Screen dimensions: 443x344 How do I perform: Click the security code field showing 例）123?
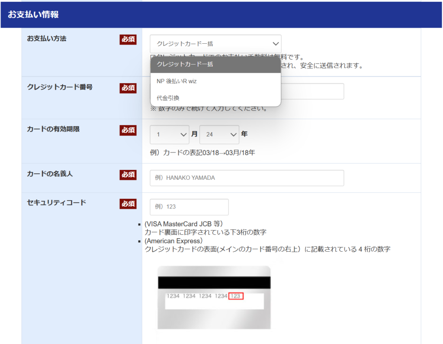pyautogui.click(x=189, y=207)
